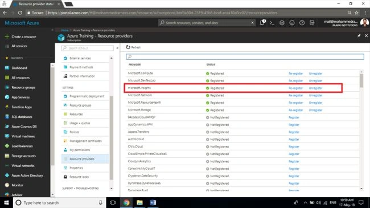This screenshot has height=208, width=370.
Task: Clear the top search box X
Action: tap(252, 23)
